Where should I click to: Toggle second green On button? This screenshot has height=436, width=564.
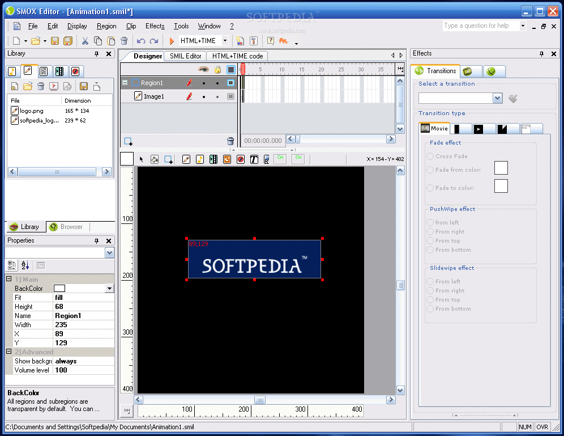pyautogui.click(x=298, y=159)
